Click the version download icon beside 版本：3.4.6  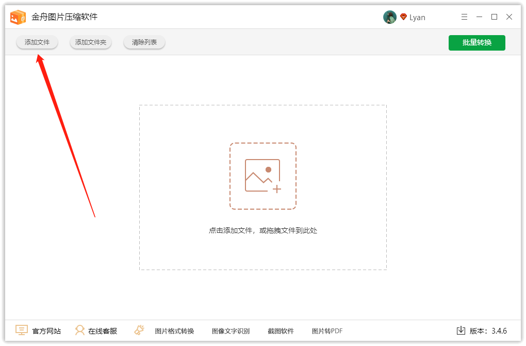[461, 331]
